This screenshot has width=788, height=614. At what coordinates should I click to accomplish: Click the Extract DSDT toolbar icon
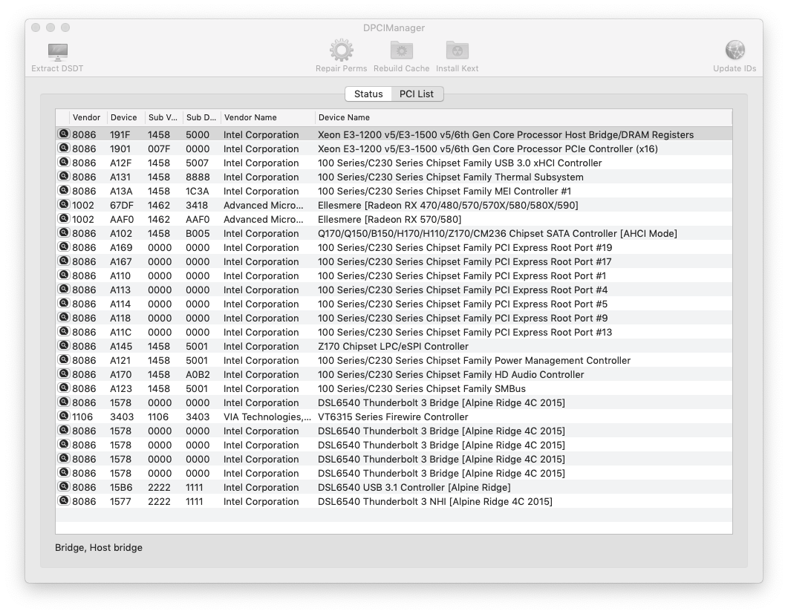(57, 51)
